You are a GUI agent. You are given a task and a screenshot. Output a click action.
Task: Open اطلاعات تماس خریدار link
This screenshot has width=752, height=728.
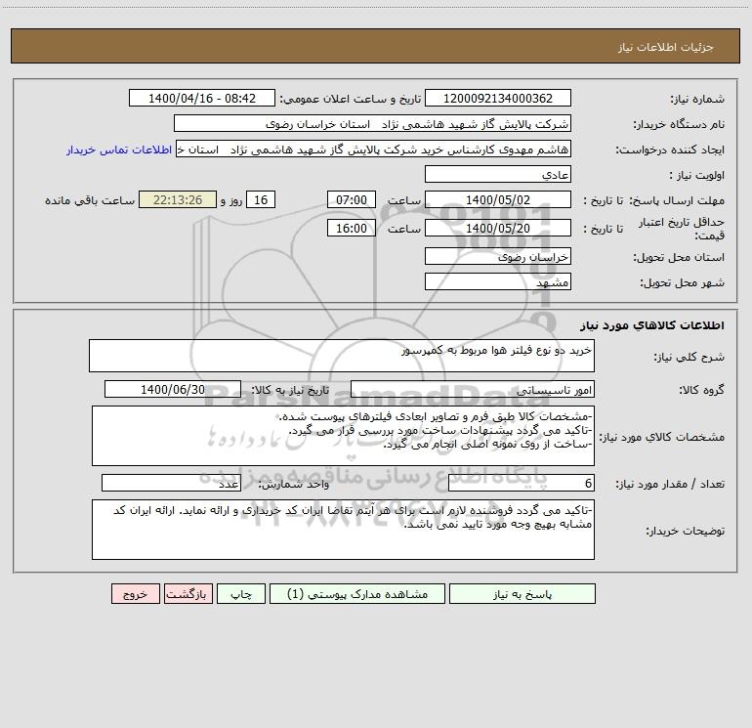point(119,150)
